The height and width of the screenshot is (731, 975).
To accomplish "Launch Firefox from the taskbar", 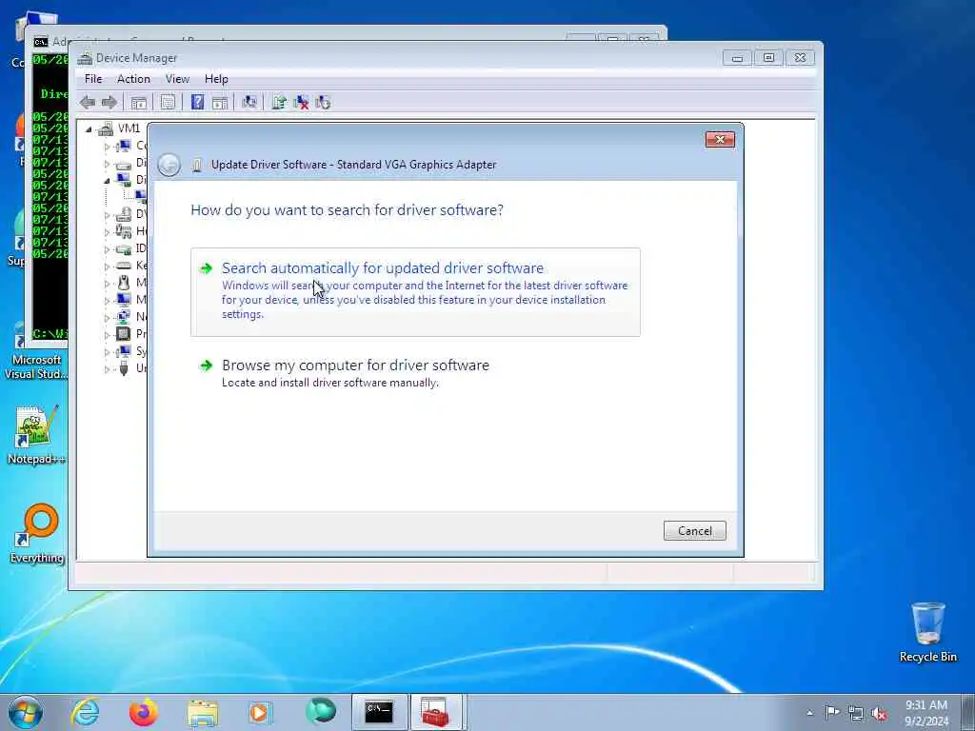I will pyautogui.click(x=144, y=712).
